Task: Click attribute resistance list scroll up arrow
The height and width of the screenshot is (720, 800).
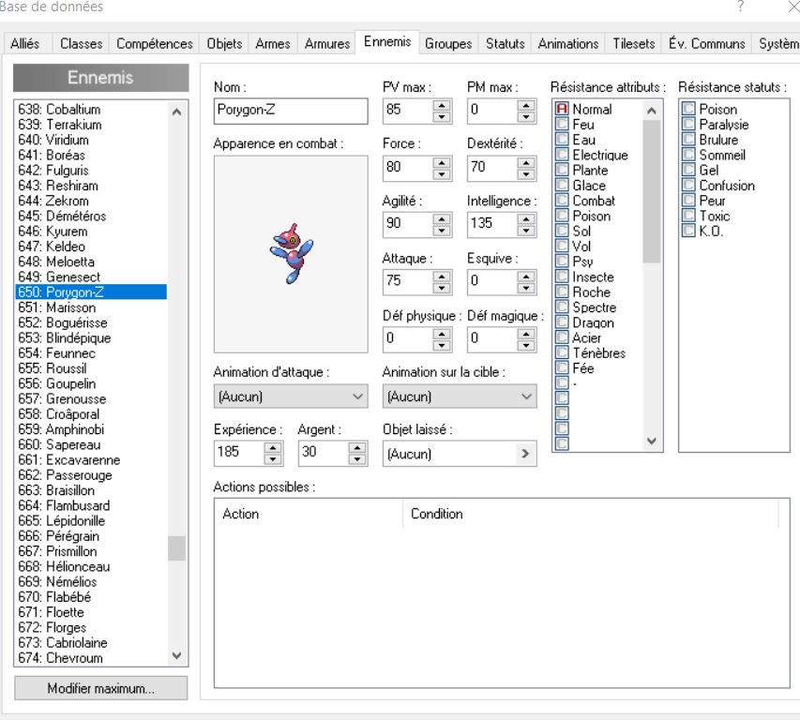Action: [652, 110]
